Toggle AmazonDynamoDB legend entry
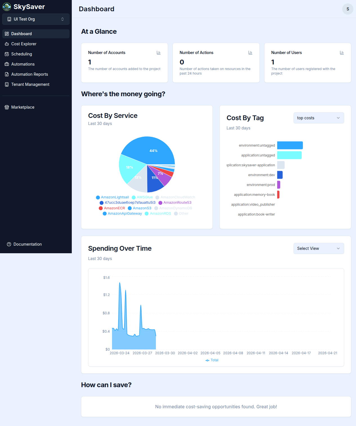This screenshot has width=356, height=426. click(x=173, y=208)
